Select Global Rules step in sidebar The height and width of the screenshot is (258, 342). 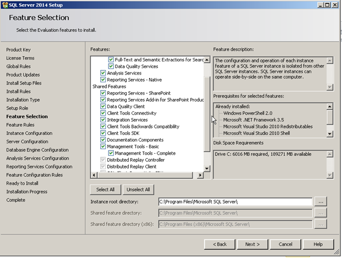point(18,66)
